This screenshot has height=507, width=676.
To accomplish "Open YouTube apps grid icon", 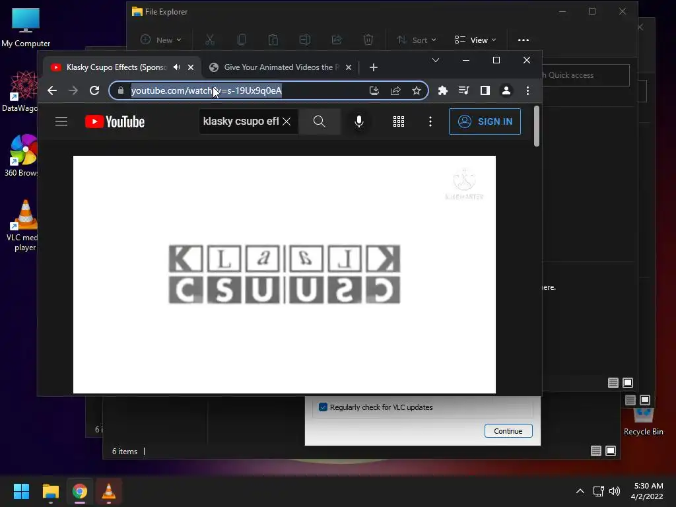I will coord(399,121).
